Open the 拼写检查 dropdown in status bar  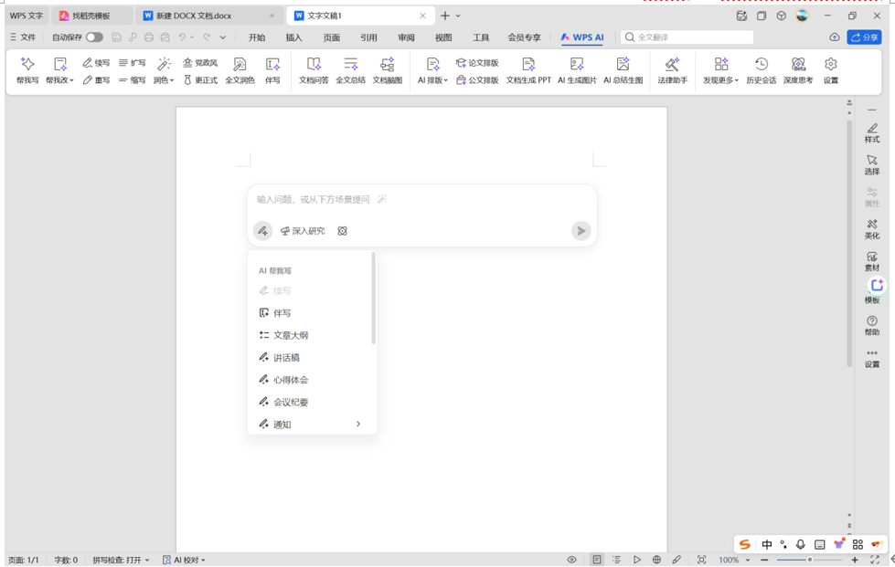coord(121,561)
